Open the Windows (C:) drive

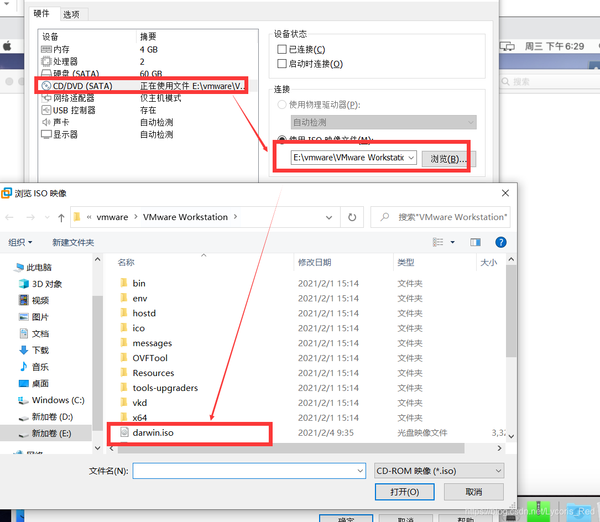tap(51, 400)
